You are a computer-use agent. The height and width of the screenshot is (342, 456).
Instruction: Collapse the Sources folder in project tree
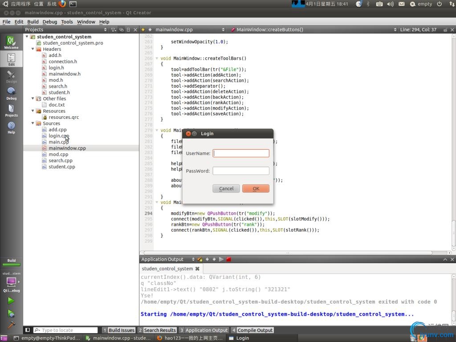tap(33, 123)
